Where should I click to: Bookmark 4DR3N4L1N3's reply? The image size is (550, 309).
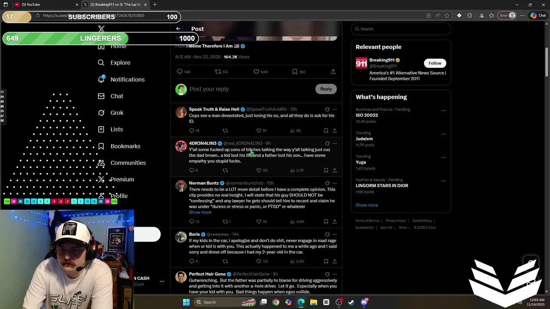(x=326, y=170)
